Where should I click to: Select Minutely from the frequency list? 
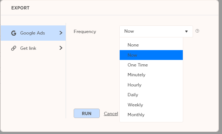[151, 75]
